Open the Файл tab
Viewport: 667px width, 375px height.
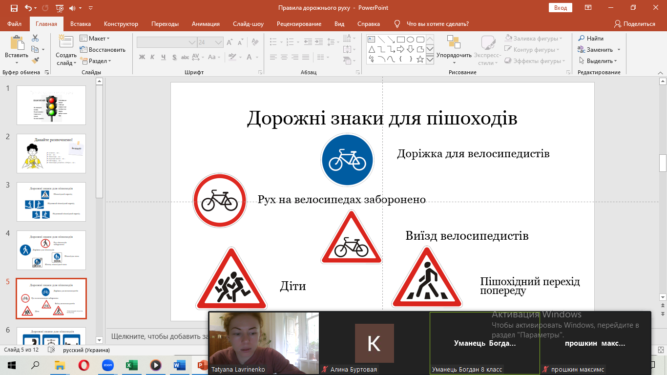pyautogui.click(x=15, y=24)
